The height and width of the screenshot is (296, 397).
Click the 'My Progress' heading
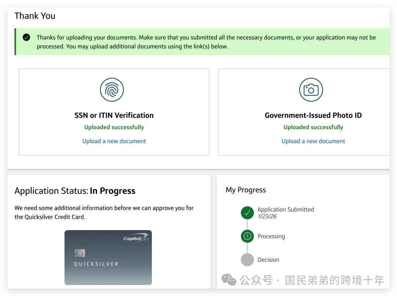pyautogui.click(x=246, y=190)
